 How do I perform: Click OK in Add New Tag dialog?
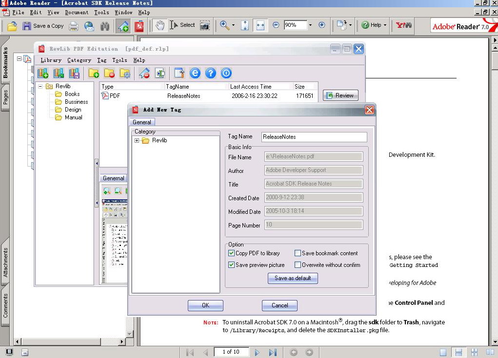(x=205, y=305)
